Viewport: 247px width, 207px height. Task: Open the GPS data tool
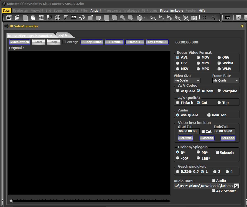(153, 18)
